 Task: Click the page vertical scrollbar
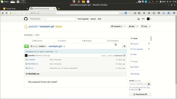[x=176, y=50]
